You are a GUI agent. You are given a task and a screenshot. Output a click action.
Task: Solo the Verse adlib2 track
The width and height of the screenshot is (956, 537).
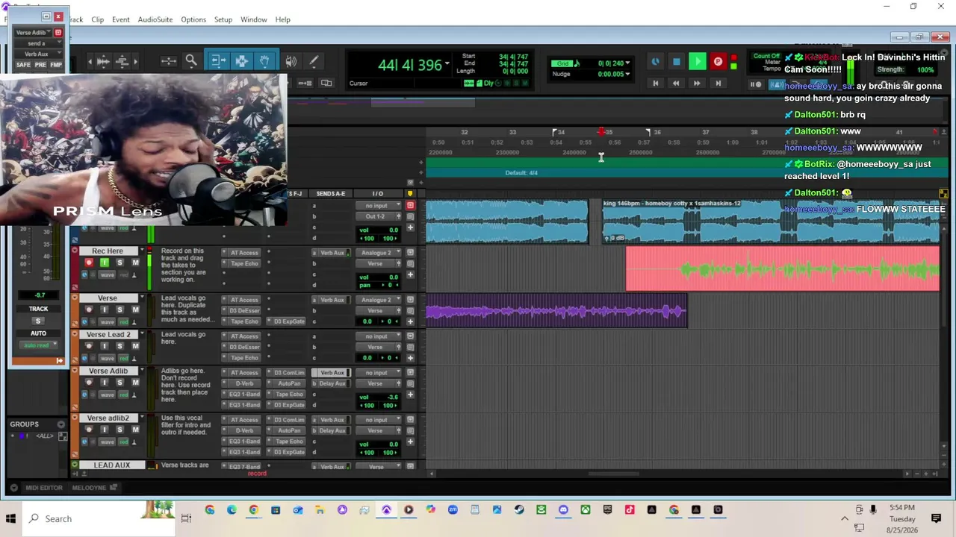coord(119,430)
